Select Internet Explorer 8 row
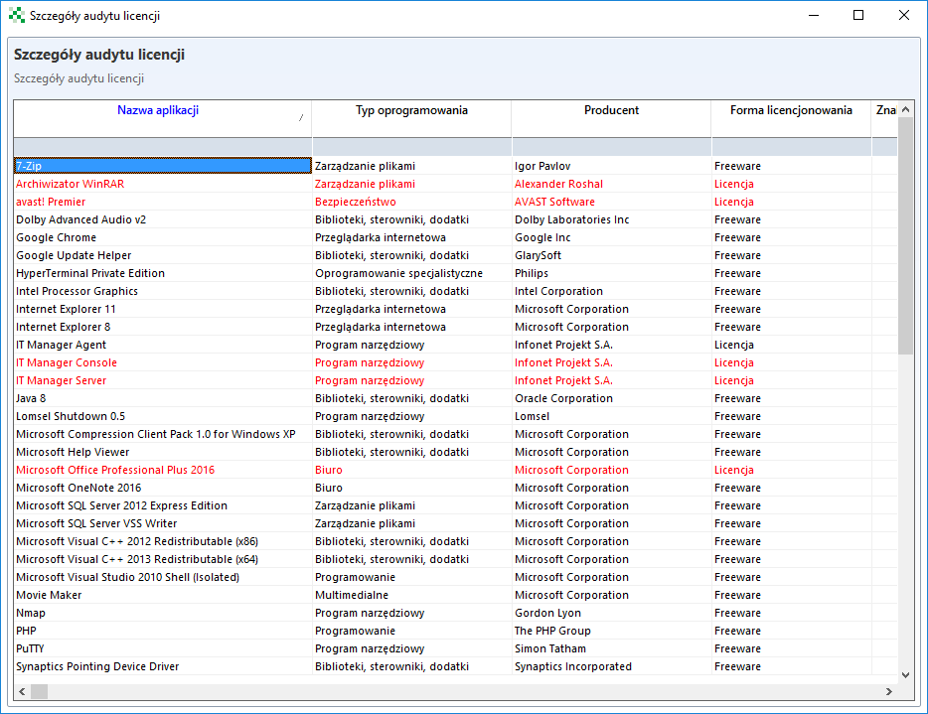 (x=456, y=327)
